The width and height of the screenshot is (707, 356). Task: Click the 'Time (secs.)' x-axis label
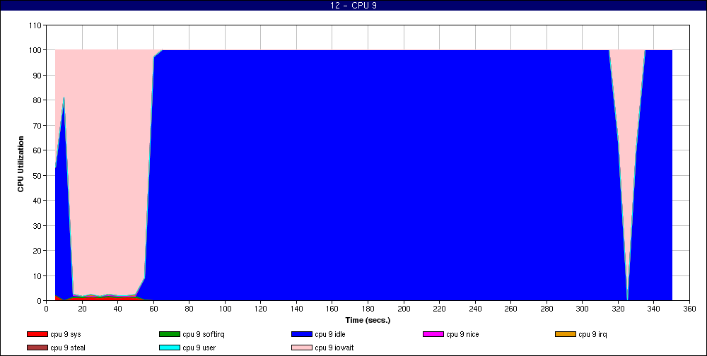pyautogui.click(x=368, y=321)
